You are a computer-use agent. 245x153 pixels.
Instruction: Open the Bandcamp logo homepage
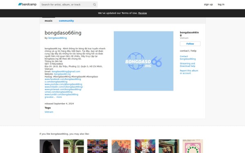[x=27, y=4]
